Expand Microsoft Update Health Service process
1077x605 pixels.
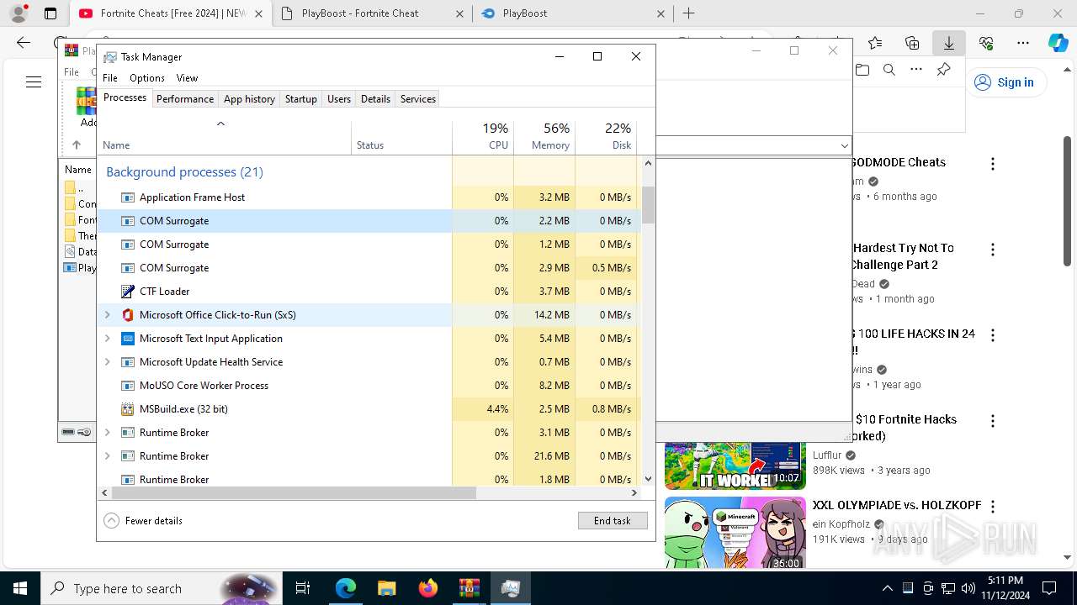pyautogui.click(x=107, y=361)
